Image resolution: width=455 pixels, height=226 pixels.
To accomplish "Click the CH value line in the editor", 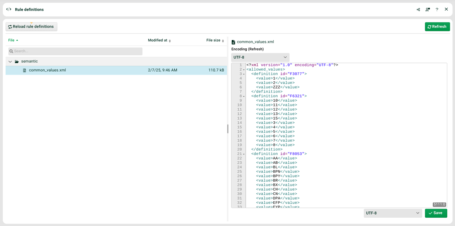I will (x=277, y=189).
